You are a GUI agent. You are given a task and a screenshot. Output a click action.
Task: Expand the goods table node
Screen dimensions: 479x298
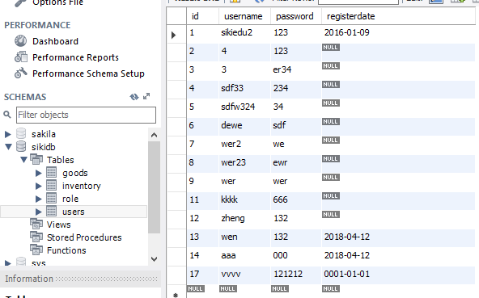39,173
